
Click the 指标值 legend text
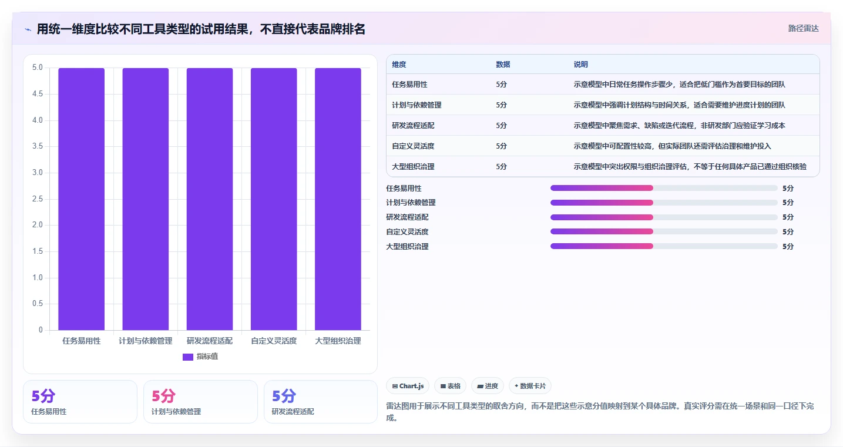pyautogui.click(x=207, y=357)
